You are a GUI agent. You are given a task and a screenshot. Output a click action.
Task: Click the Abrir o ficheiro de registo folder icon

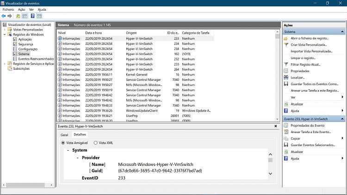[286, 38]
